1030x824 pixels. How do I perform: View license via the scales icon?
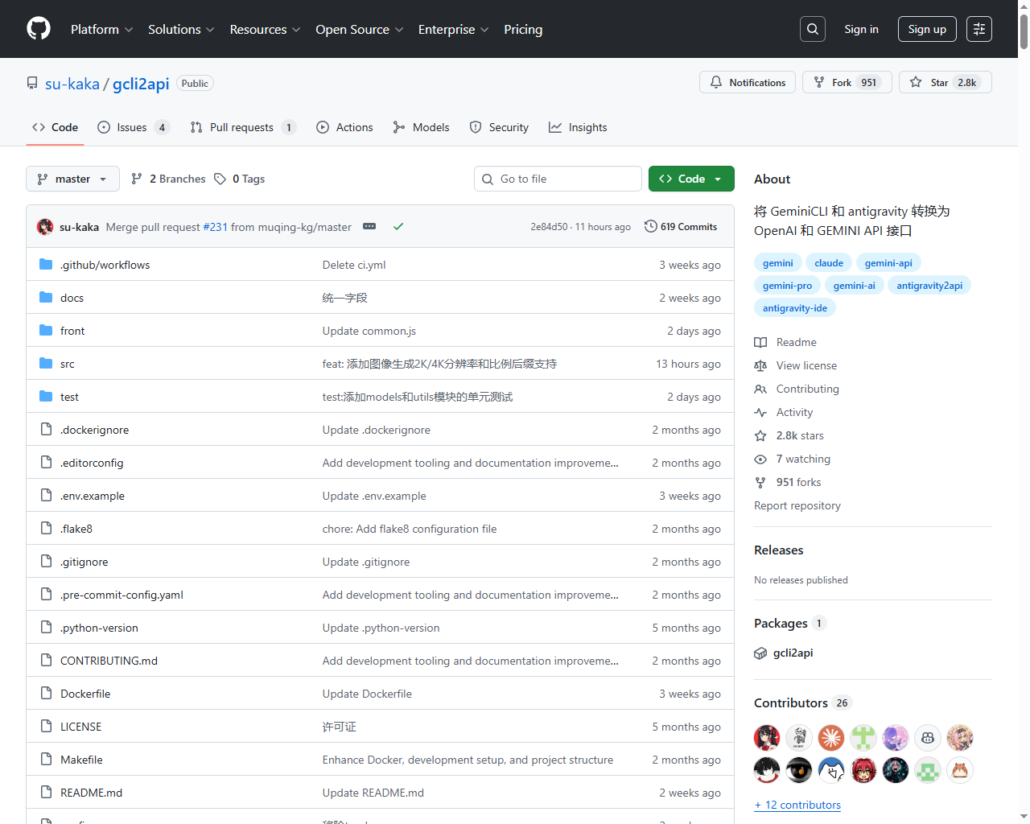(x=760, y=365)
